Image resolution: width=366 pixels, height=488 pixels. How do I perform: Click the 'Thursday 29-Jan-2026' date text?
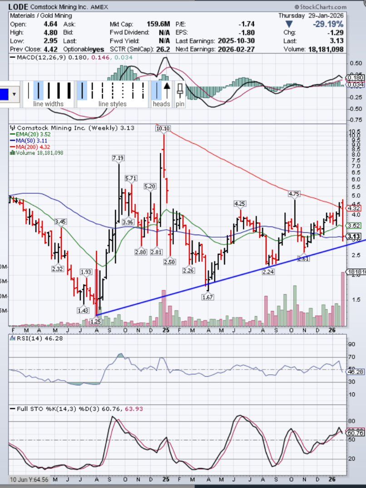click(311, 15)
